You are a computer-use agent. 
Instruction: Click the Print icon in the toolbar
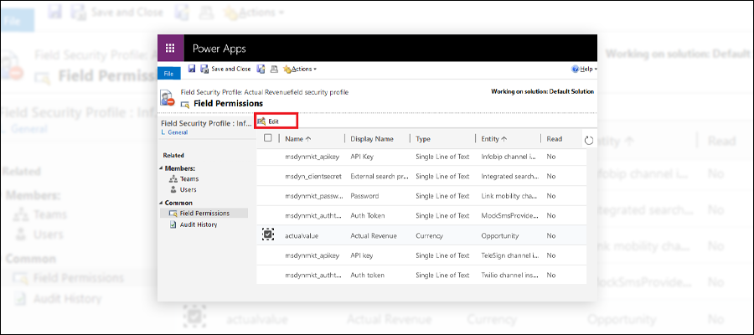[274, 69]
